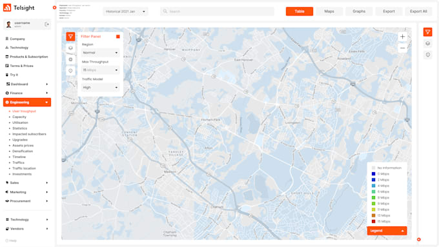
Task: Open Terms & Prices in sidebar
Action: coord(19,66)
